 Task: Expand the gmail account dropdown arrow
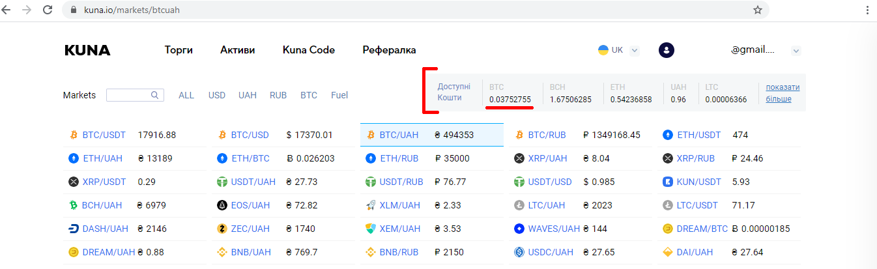click(796, 51)
